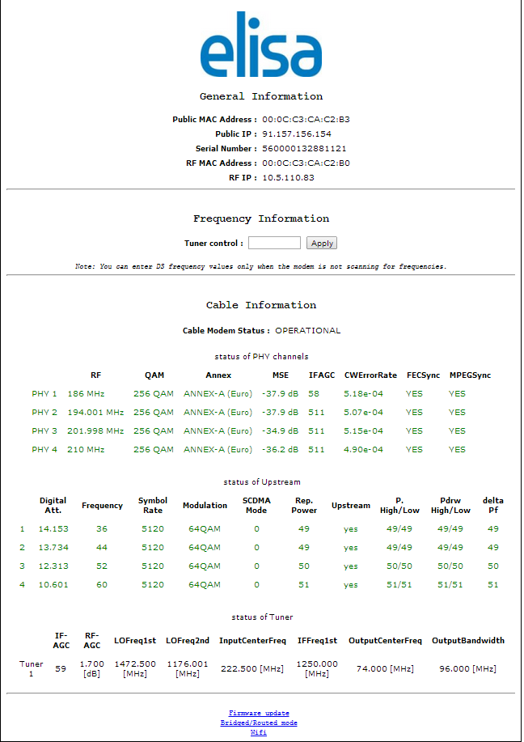
Task: Click the Digital Att. value 13.734
Action: pyautogui.click(x=53, y=548)
